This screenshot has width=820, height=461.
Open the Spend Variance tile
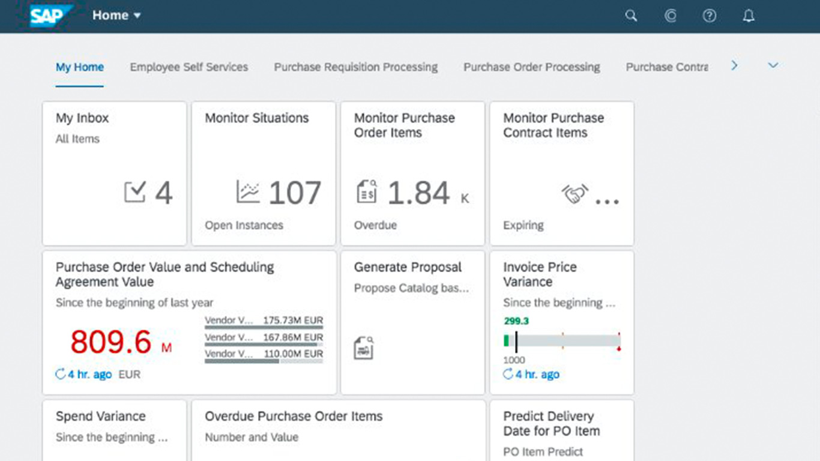[115, 430]
